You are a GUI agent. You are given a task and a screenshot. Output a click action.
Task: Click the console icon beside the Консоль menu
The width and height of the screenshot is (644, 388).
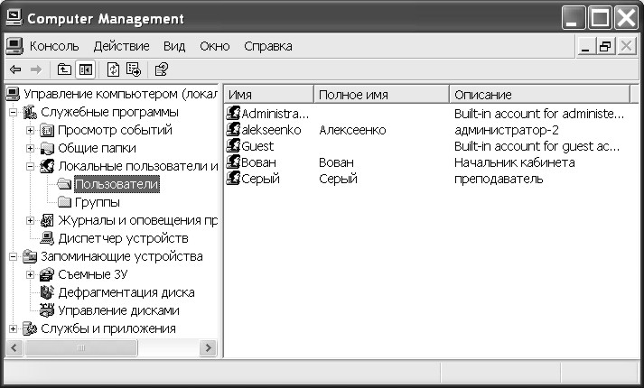[x=14, y=46]
